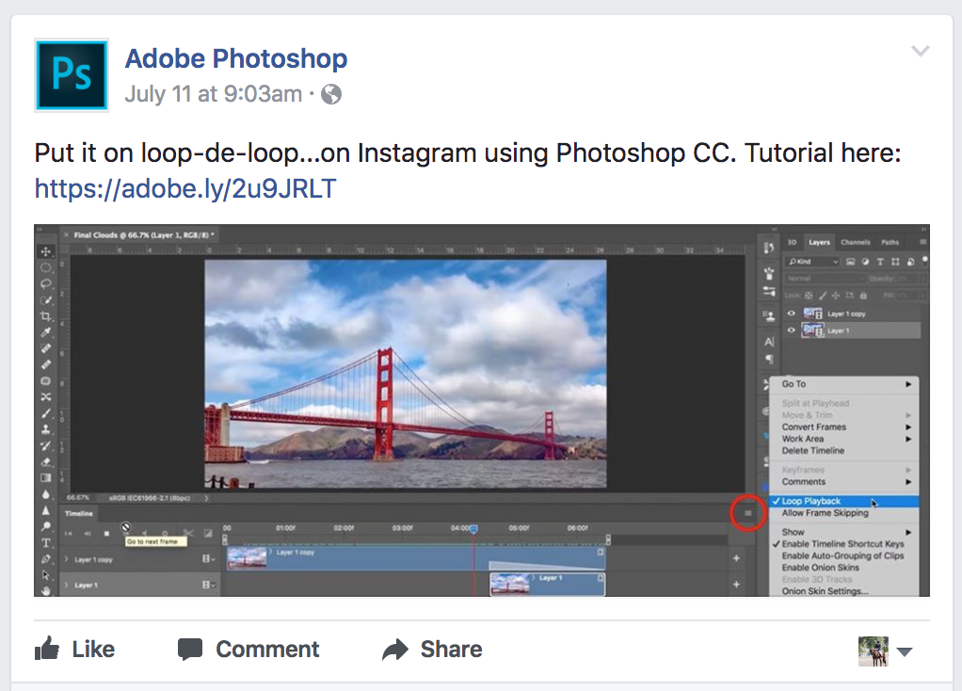Open the Convert Frames submenu
962x691 pixels.
click(x=844, y=427)
